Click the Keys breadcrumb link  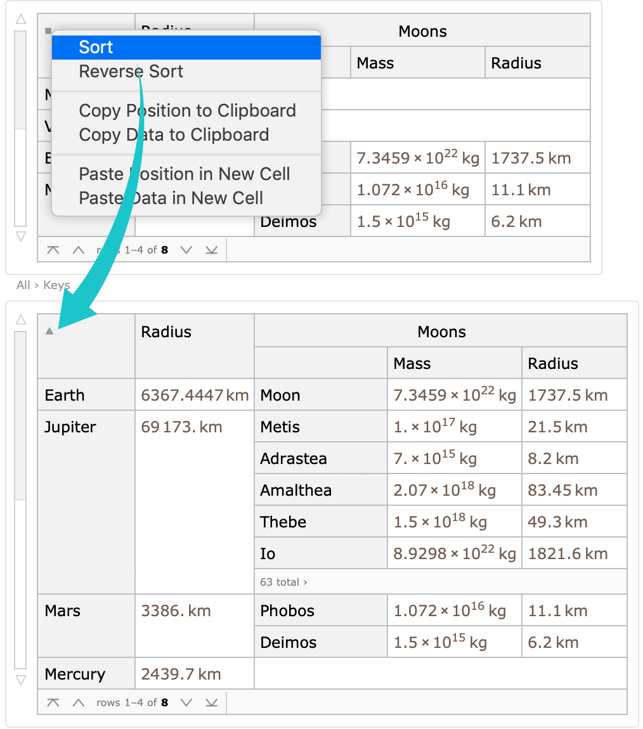(56, 285)
